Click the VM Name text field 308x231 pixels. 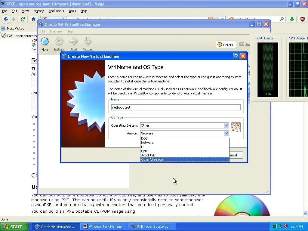176,107
